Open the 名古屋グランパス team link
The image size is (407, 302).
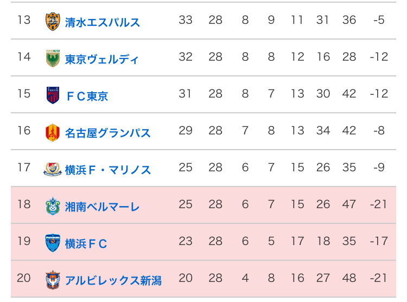coord(108,133)
